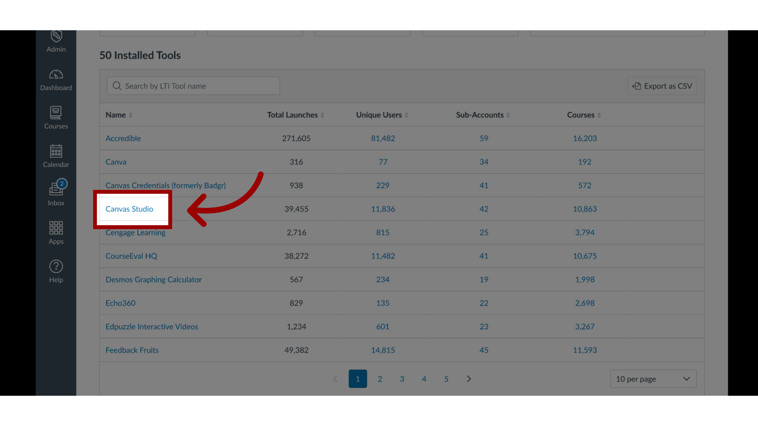This screenshot has height=426, width=758.
Task: Select Feedback Fruits total launches 49,382
Action: click(x=296, y=350)
